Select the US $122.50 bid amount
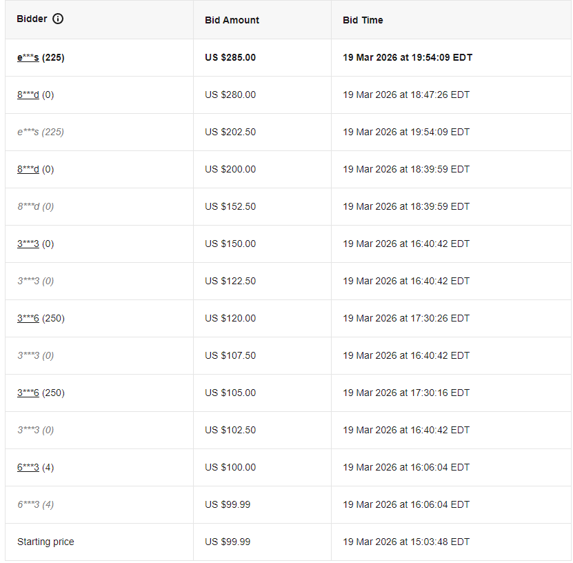Screen dimensions: 573x563 [x=230, y=281]
